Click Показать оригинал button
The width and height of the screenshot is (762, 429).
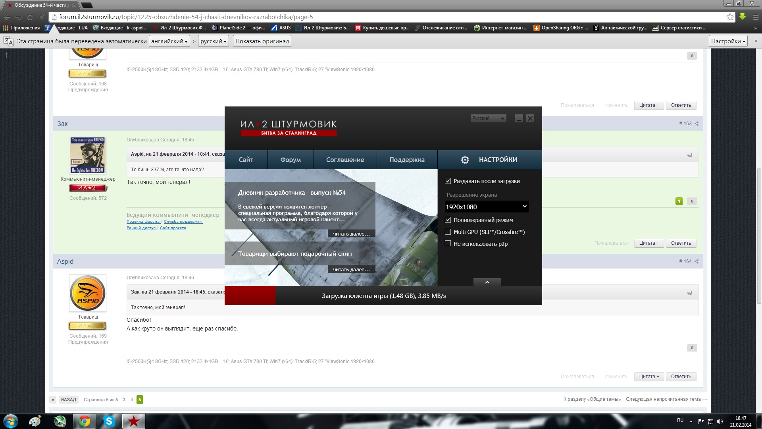pos(262,41)
